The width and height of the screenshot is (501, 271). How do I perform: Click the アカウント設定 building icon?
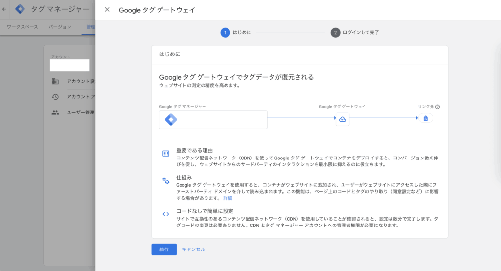point(55,81)
